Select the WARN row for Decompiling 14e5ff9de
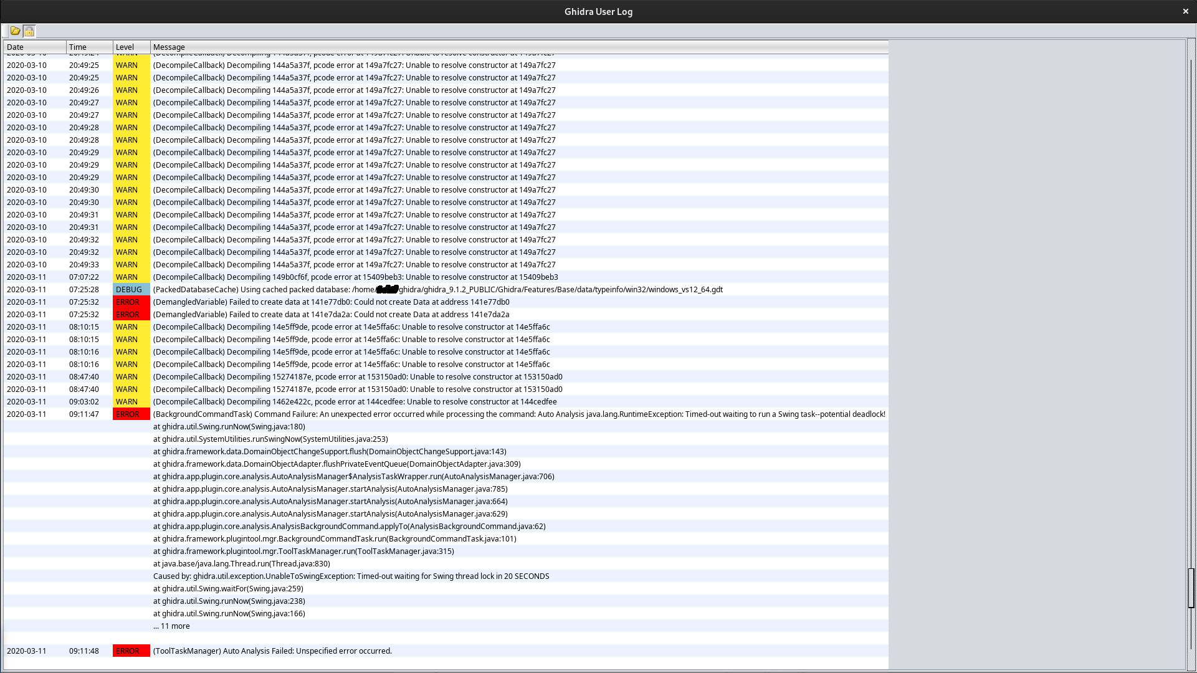Image resolution: width=1197 pixels, height=673 pixels. [352, 327]
